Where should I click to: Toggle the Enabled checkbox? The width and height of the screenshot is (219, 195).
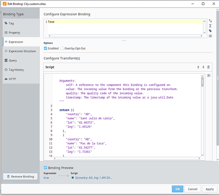coord(45,48)
